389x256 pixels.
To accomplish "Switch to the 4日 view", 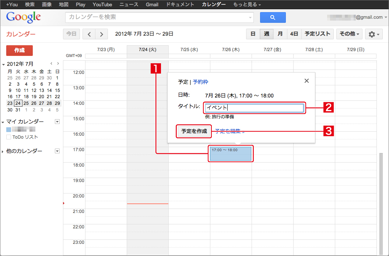I will coord(294,34).
